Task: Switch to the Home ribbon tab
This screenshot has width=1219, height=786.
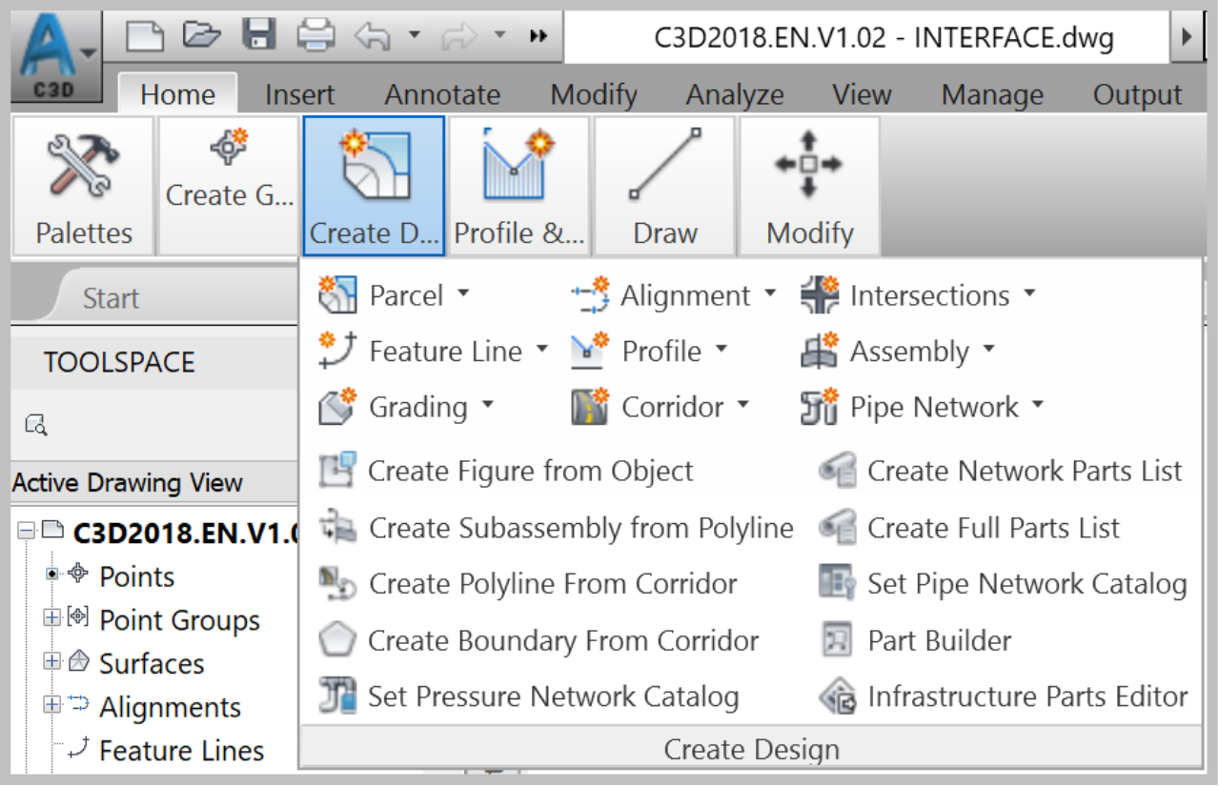Action: click(x=177, y=94)
